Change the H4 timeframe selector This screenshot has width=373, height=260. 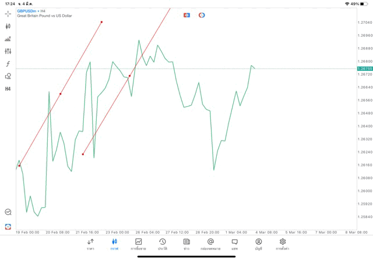[8, 89]
